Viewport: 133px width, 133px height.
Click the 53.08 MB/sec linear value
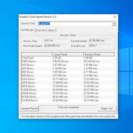[60, 86]
